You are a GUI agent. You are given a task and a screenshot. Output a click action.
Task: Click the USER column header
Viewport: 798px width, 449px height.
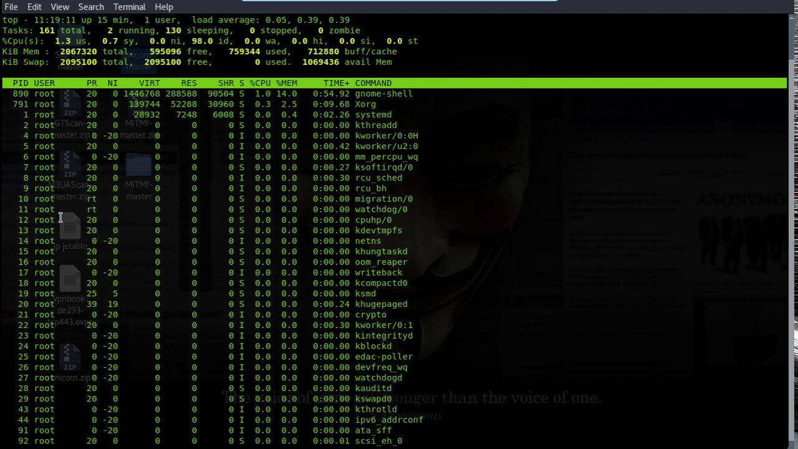point(44,83)
